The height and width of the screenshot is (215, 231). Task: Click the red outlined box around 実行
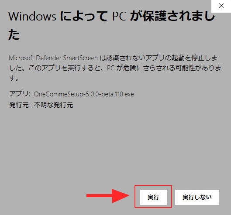[153, 196]
